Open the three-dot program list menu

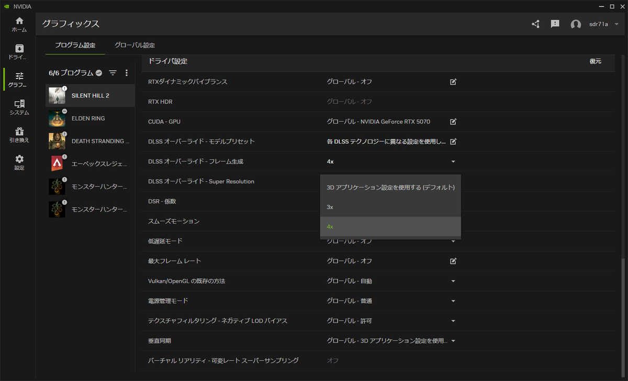click(x=126, y=73)
